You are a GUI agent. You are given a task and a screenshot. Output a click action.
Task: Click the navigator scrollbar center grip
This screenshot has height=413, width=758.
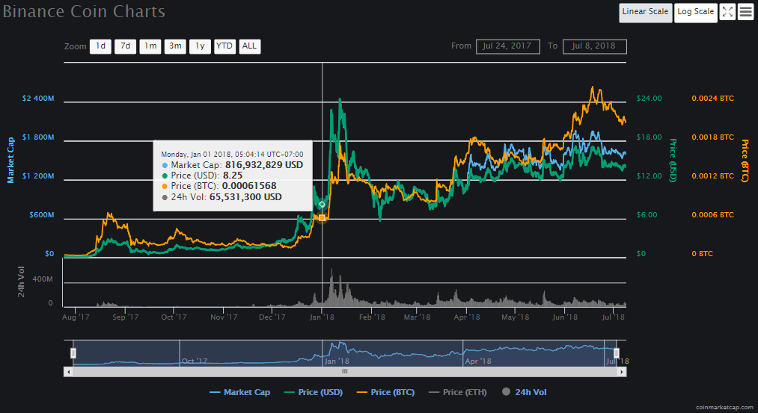coord(345,371)
